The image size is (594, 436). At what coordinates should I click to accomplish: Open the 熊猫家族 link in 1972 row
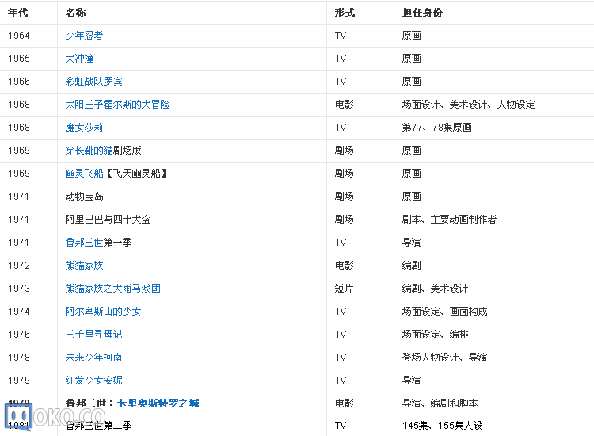84,266
